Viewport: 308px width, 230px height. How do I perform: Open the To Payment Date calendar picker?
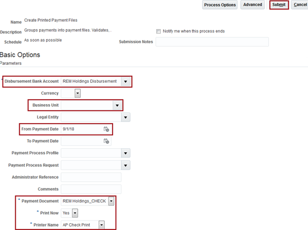coord(106,141)
